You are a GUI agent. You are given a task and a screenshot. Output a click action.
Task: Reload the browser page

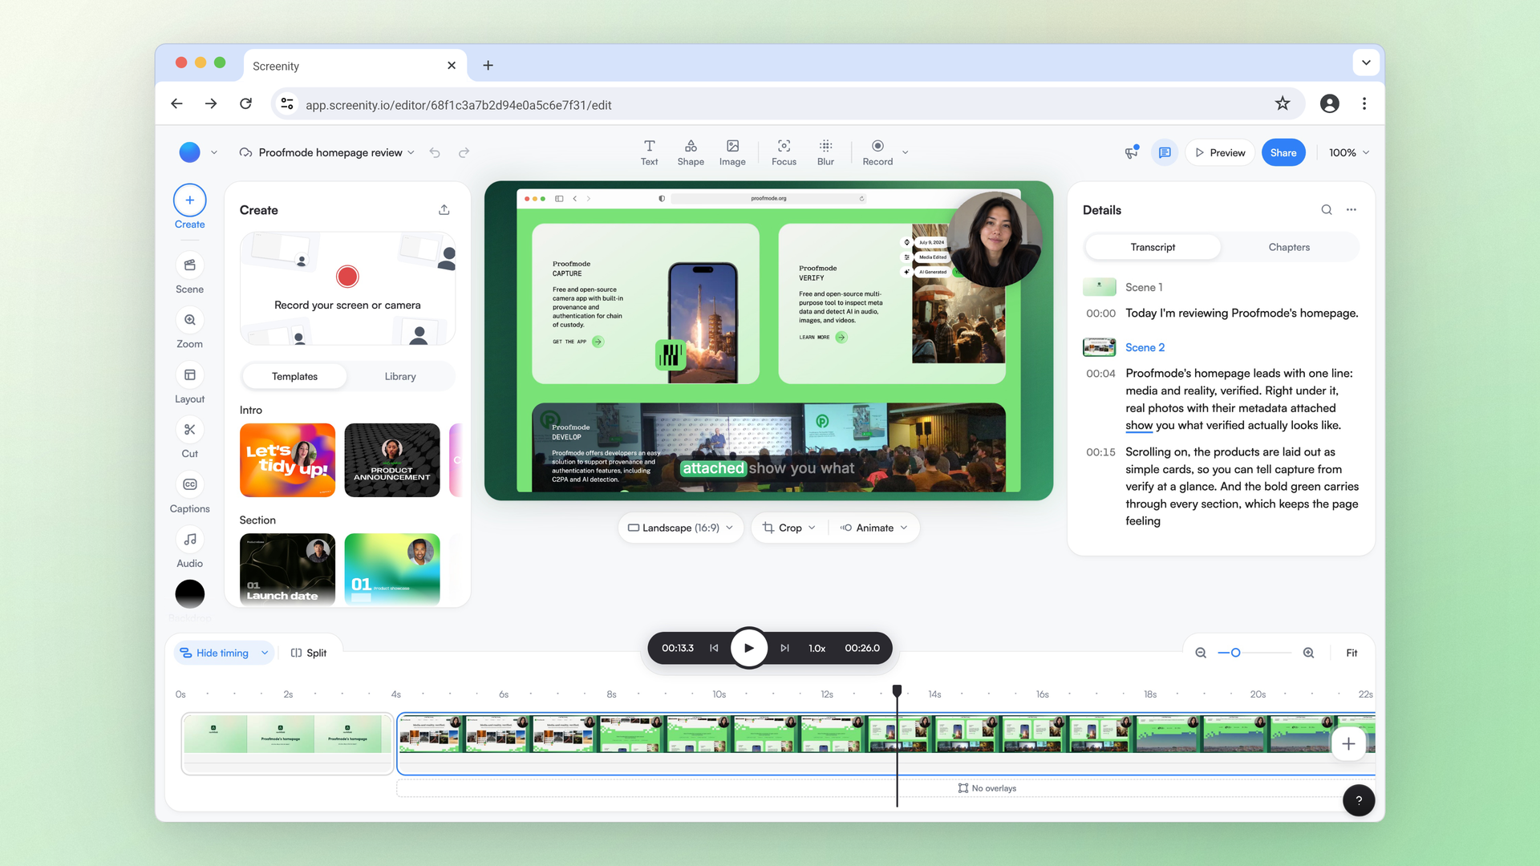pyautogui.click(x=246, y=103)
